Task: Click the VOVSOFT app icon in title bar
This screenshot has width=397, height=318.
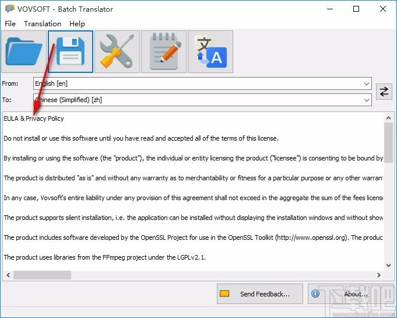Action: tap(10, 9)
